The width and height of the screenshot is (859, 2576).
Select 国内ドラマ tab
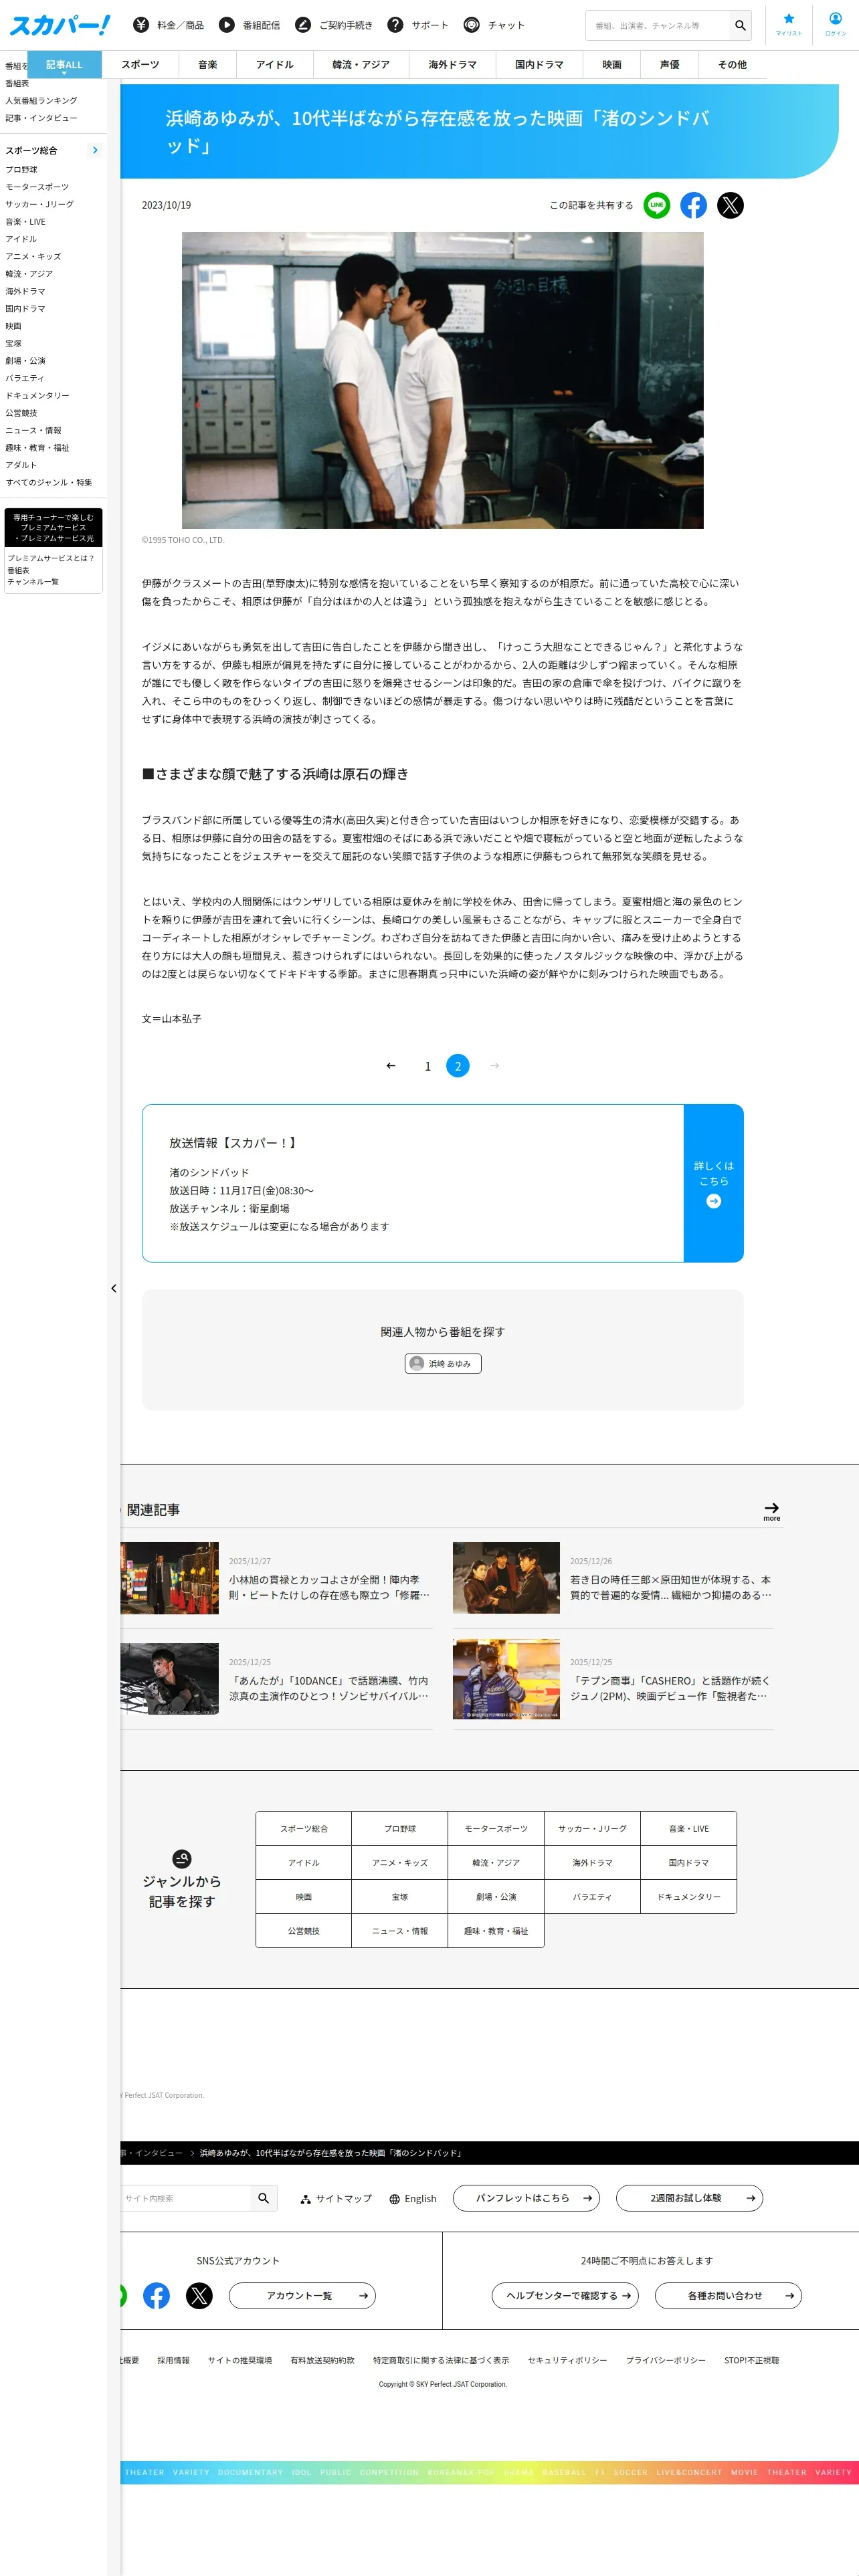539,64
